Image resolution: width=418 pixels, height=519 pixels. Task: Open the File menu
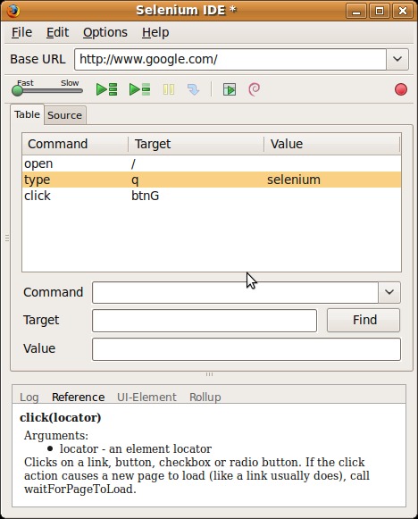21,32
